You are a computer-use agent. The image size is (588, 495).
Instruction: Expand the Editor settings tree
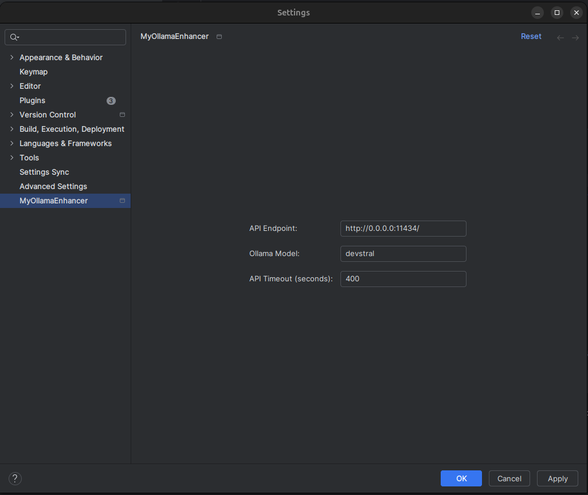11,86
